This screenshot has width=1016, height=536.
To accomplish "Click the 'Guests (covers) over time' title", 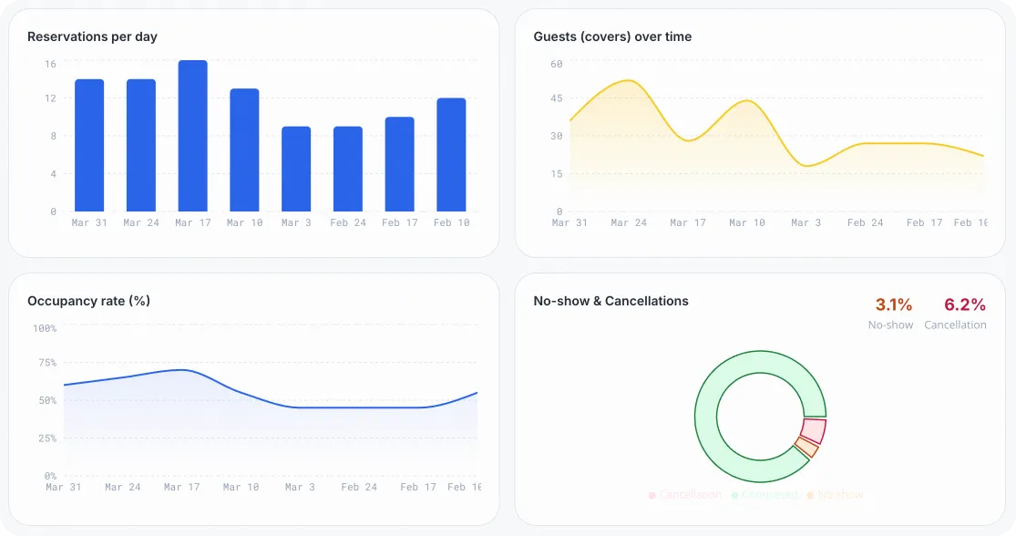I will (612, 36).
